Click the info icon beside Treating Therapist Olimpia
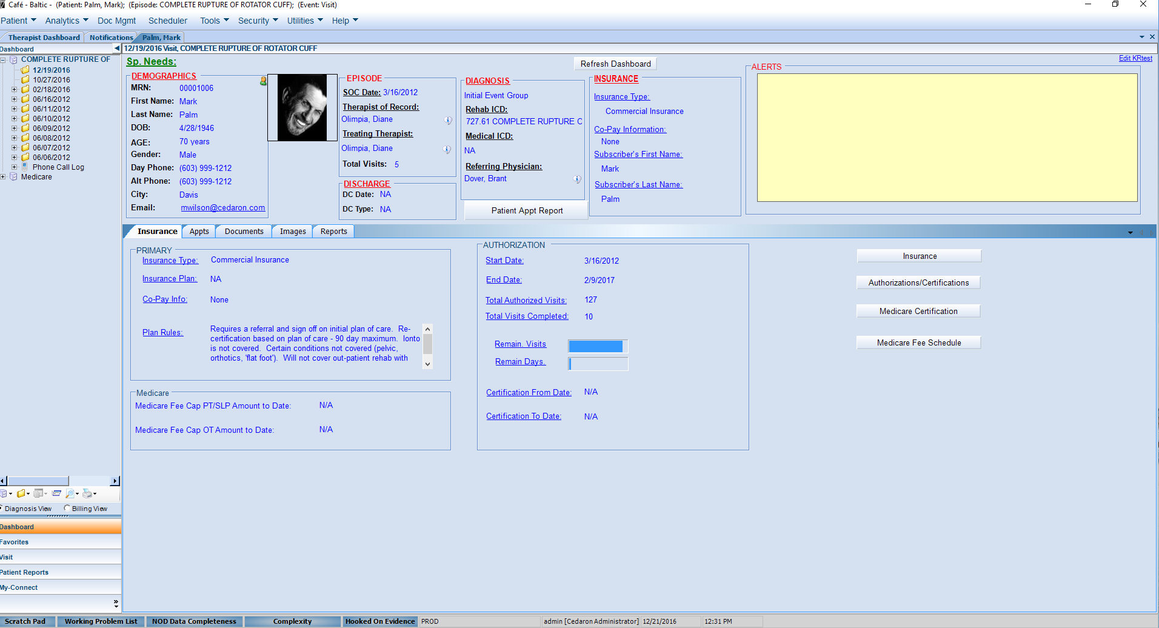 (x=447, y=149)
